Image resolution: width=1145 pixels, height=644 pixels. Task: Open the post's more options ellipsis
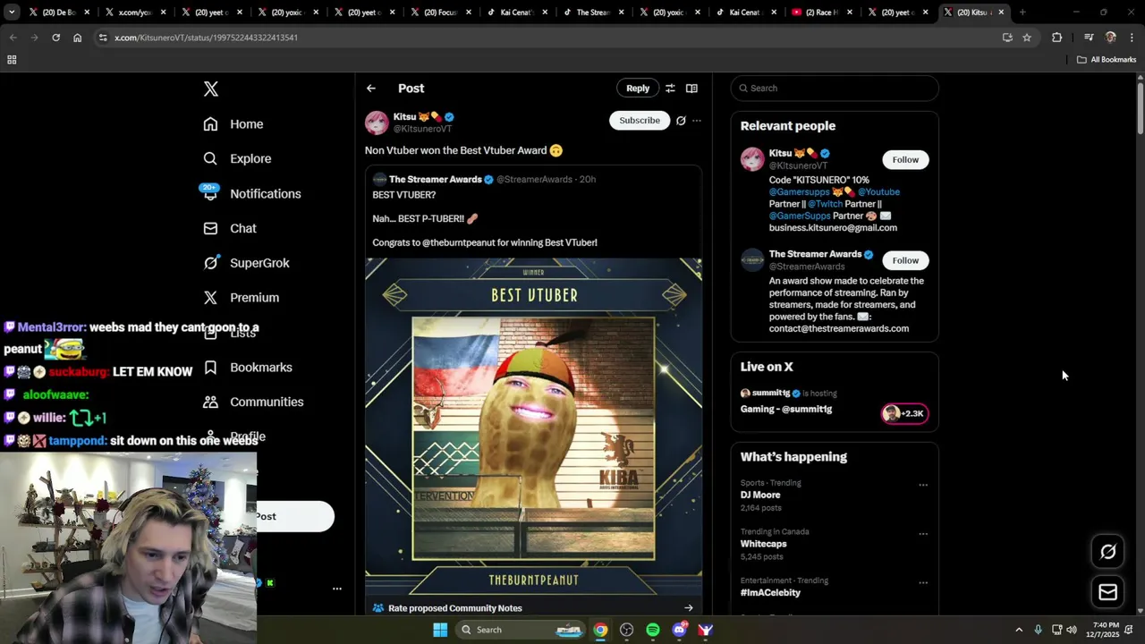[697, 121]
